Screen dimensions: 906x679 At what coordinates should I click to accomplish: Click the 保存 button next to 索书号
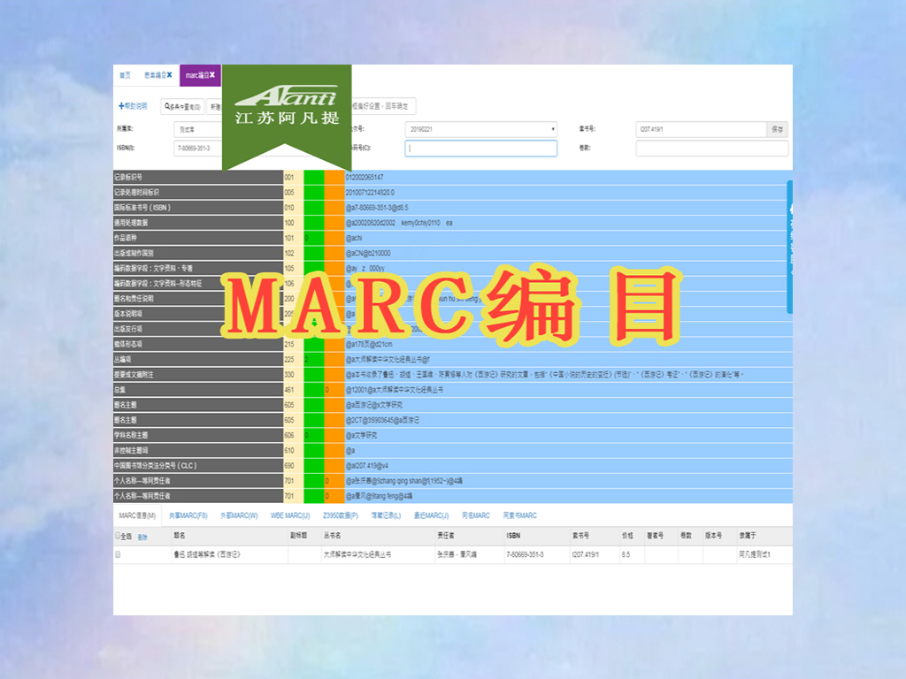click(x=777, y=129)
